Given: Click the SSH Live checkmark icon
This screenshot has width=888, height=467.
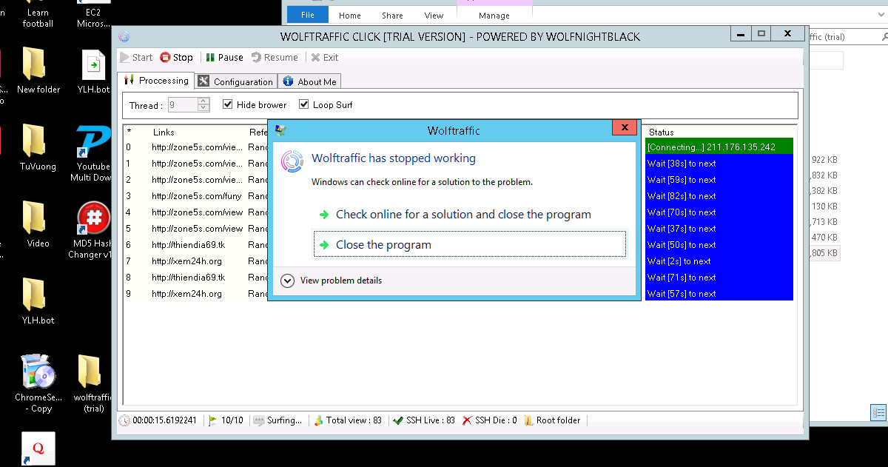Looking at the screenshot, I should click(x=398, y=420).
